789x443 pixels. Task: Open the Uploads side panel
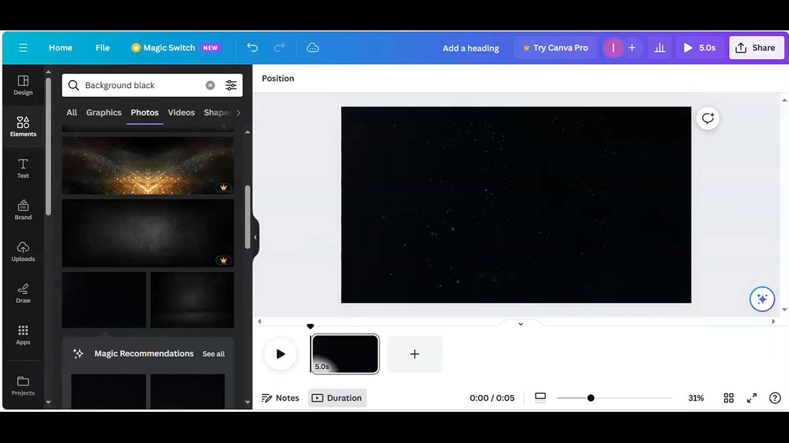tap(23, 251)
